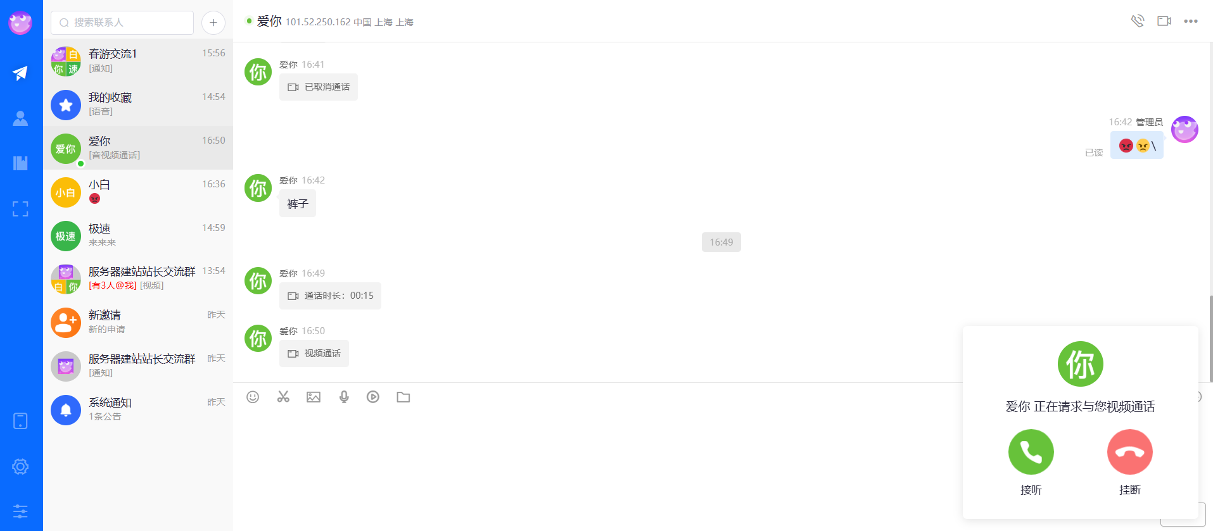This screenshot has height=531, width=1213.
Task: Hang up the incoming video call
Action: click(x=1129, y=452)
